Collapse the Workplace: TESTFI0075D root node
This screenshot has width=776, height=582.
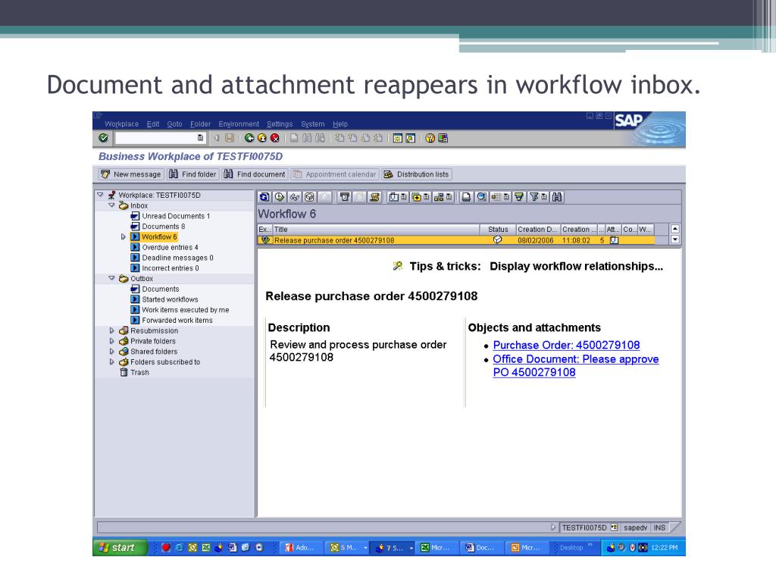tap(100, 195)
